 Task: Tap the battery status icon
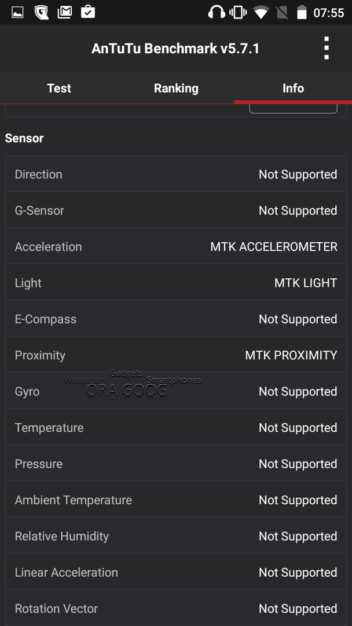coord(302,12)
